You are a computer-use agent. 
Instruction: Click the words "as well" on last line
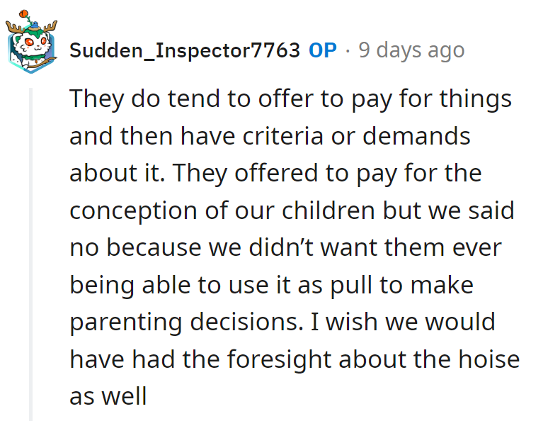tap(108, 396)
